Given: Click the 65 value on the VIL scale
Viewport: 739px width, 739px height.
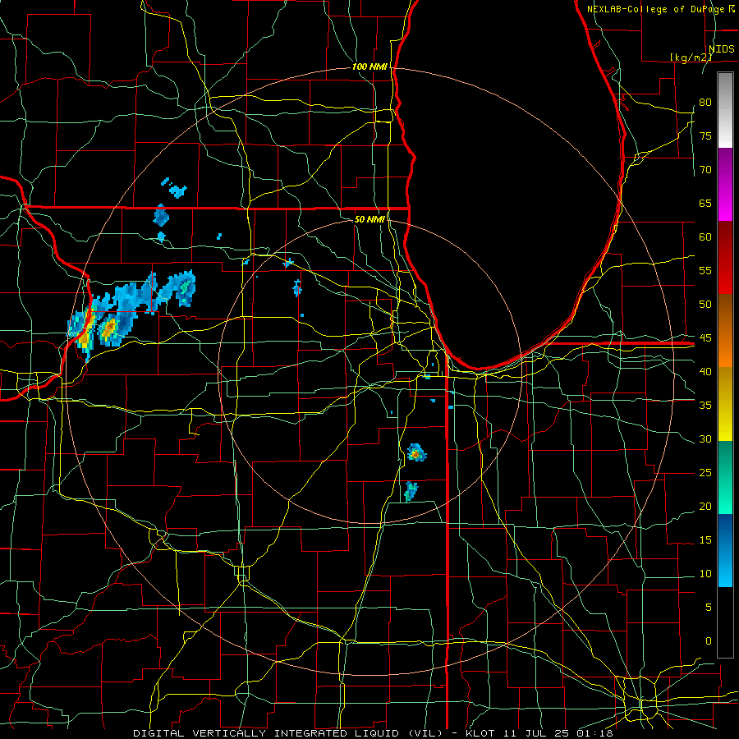Looking at the screenshot, I should (705, 203).
